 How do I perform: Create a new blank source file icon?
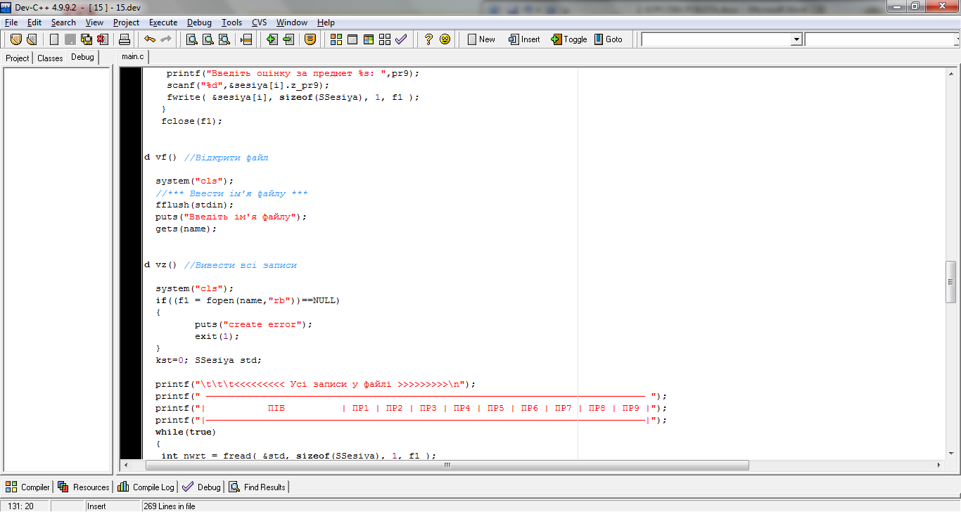click(54, 39)
